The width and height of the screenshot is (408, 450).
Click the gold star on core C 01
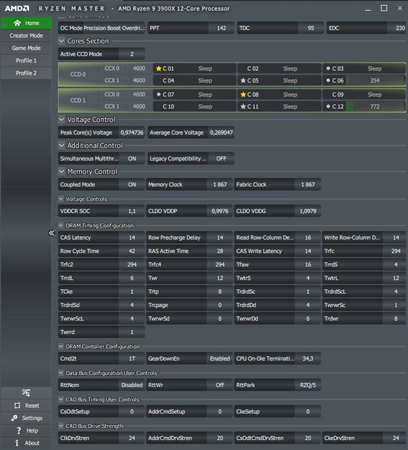158,69
